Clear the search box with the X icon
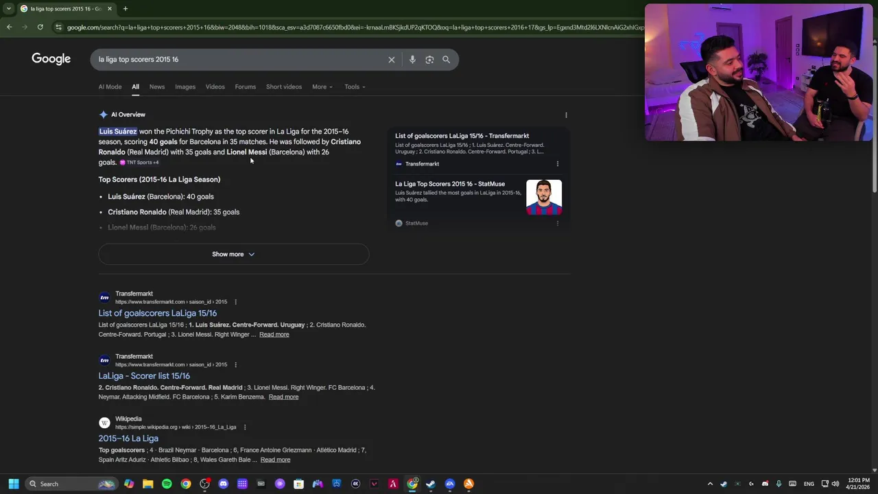 (x=392, y=60)
